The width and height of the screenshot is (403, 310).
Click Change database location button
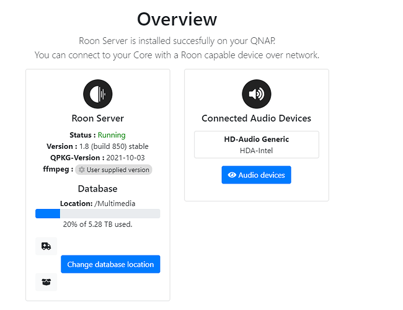110,264
